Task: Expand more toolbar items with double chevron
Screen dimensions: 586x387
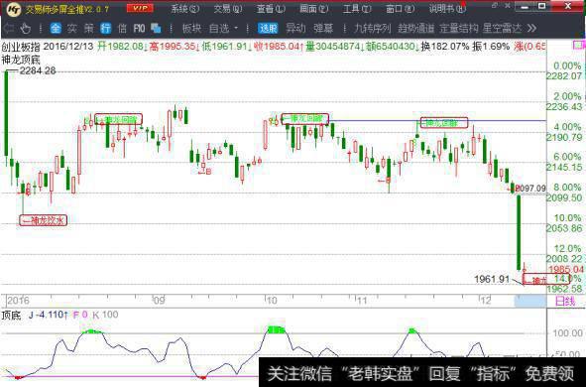Action: click(x=531, y=28)
